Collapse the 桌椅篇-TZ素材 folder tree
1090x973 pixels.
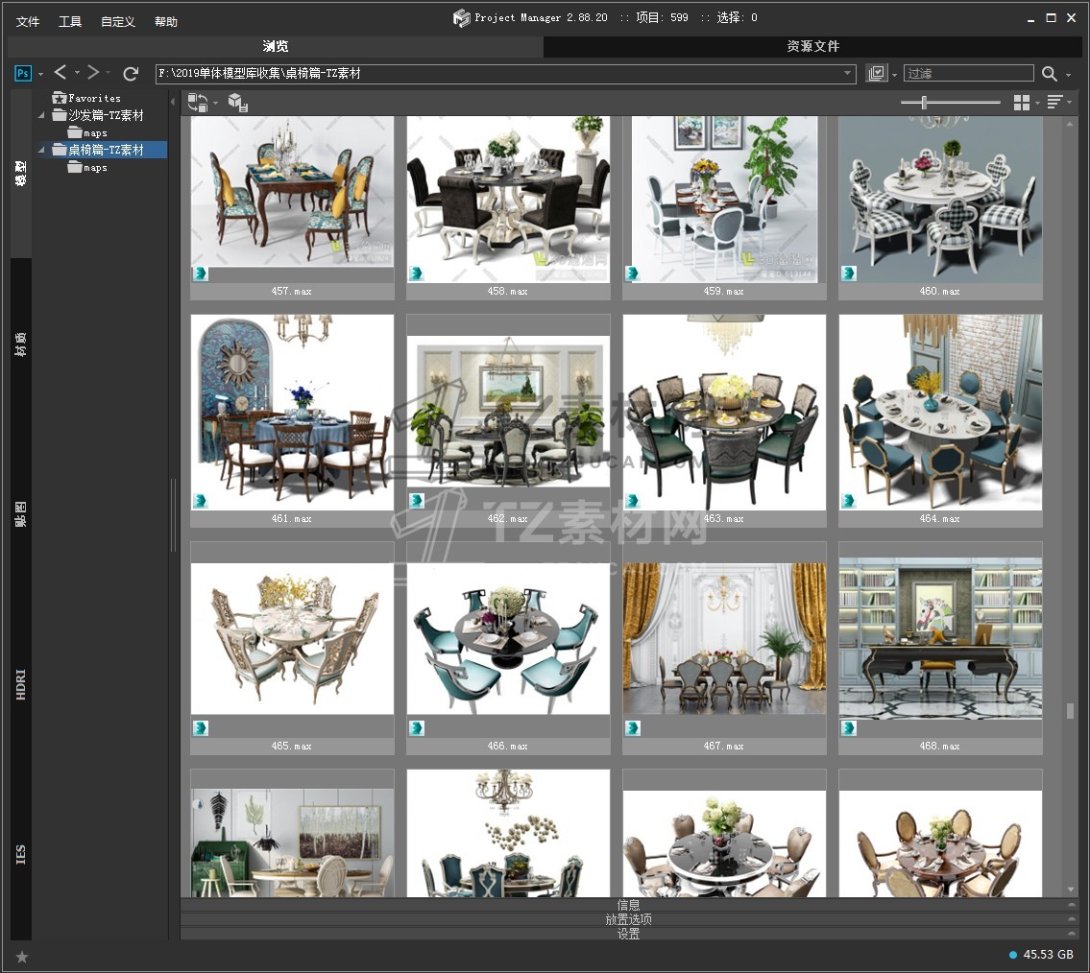point(41,150)
